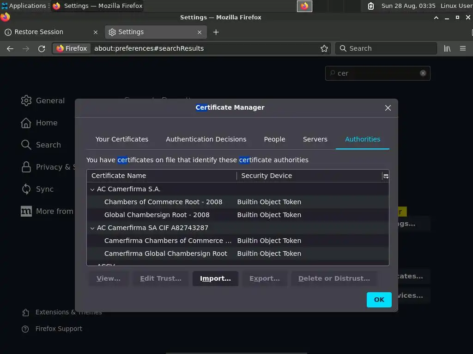Confirm the dialog with the OK button
Viewport: 473px width, 354px height.
[379, 300]
